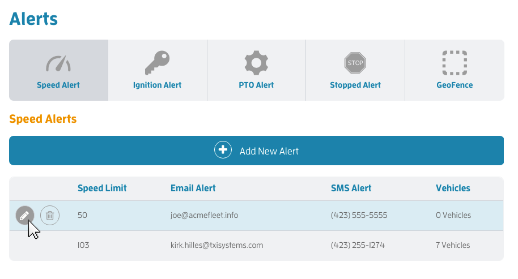Click the Add New Alert button text
This screenshot has width=518, height=279.
269,151
